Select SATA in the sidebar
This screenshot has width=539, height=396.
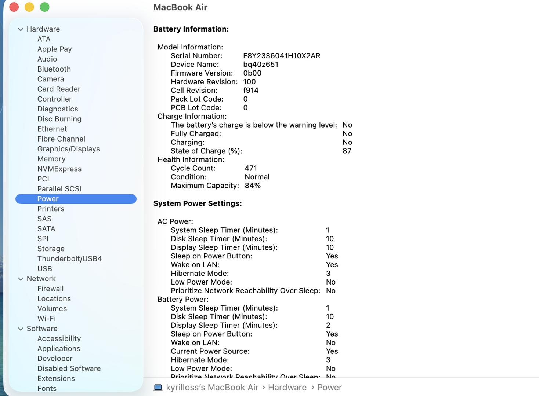pos(46,229)
